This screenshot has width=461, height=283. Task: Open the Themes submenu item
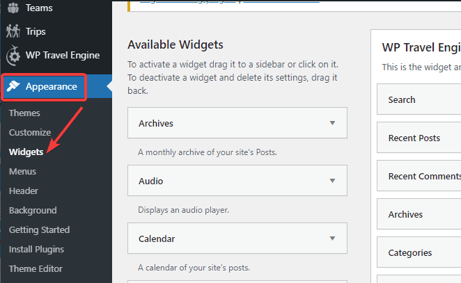[24, 113]
